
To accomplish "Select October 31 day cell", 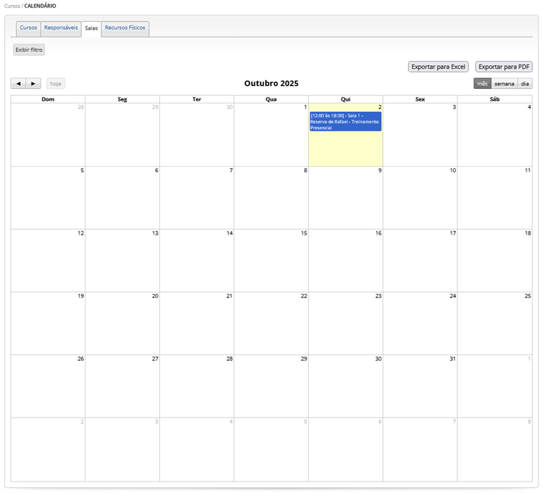I will (420, 386).
